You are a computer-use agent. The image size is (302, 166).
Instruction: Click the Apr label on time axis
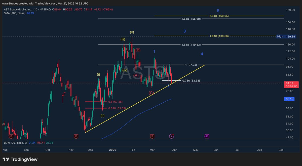click(x=174, y=150)
